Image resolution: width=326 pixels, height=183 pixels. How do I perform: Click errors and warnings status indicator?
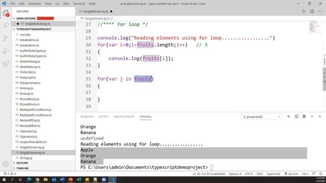point(10,174)
